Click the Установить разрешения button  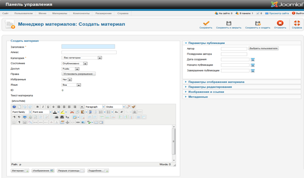(78, 74)
